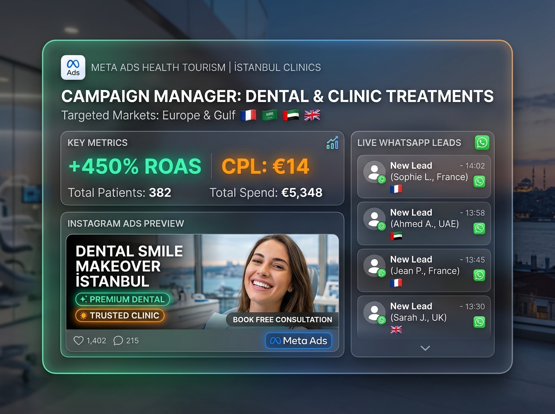Click Sarah J. profile avatar
This screenshot has width=555, height=414.
point(374,313)
